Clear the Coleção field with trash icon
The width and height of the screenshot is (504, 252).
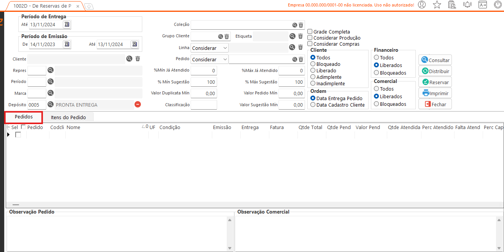(x=301, y=25)
